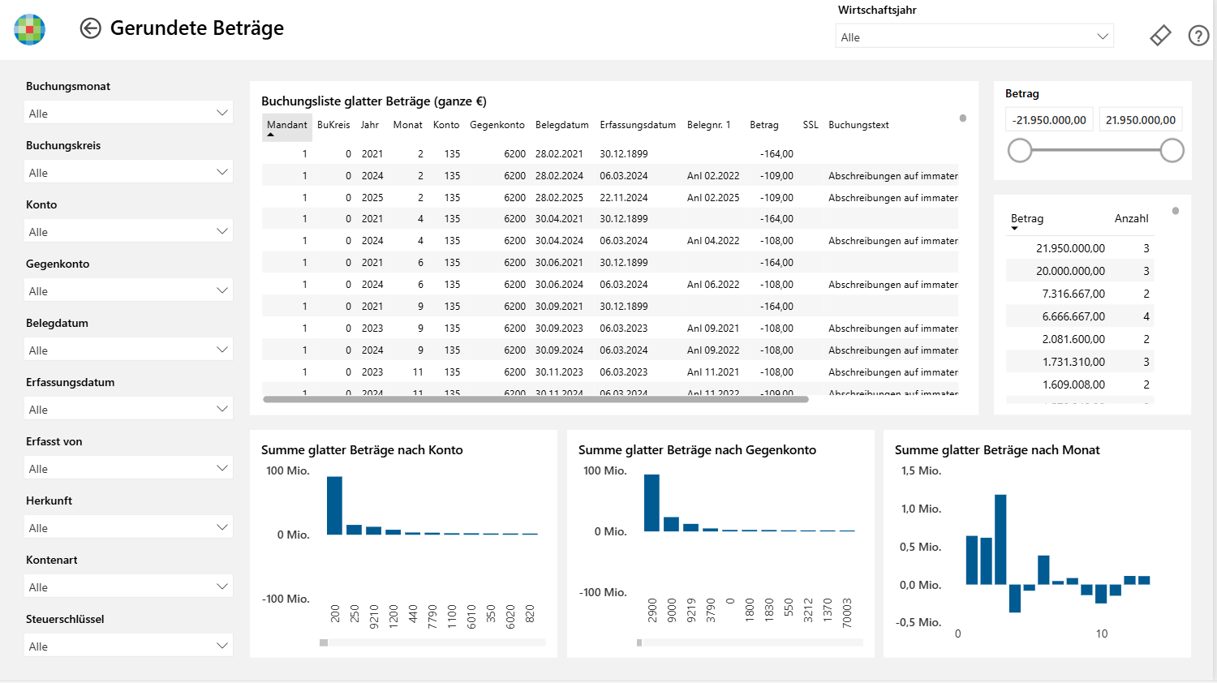Click the Konto chart horizontal scrollbar

pyautogui.click(x=324, y=642)
